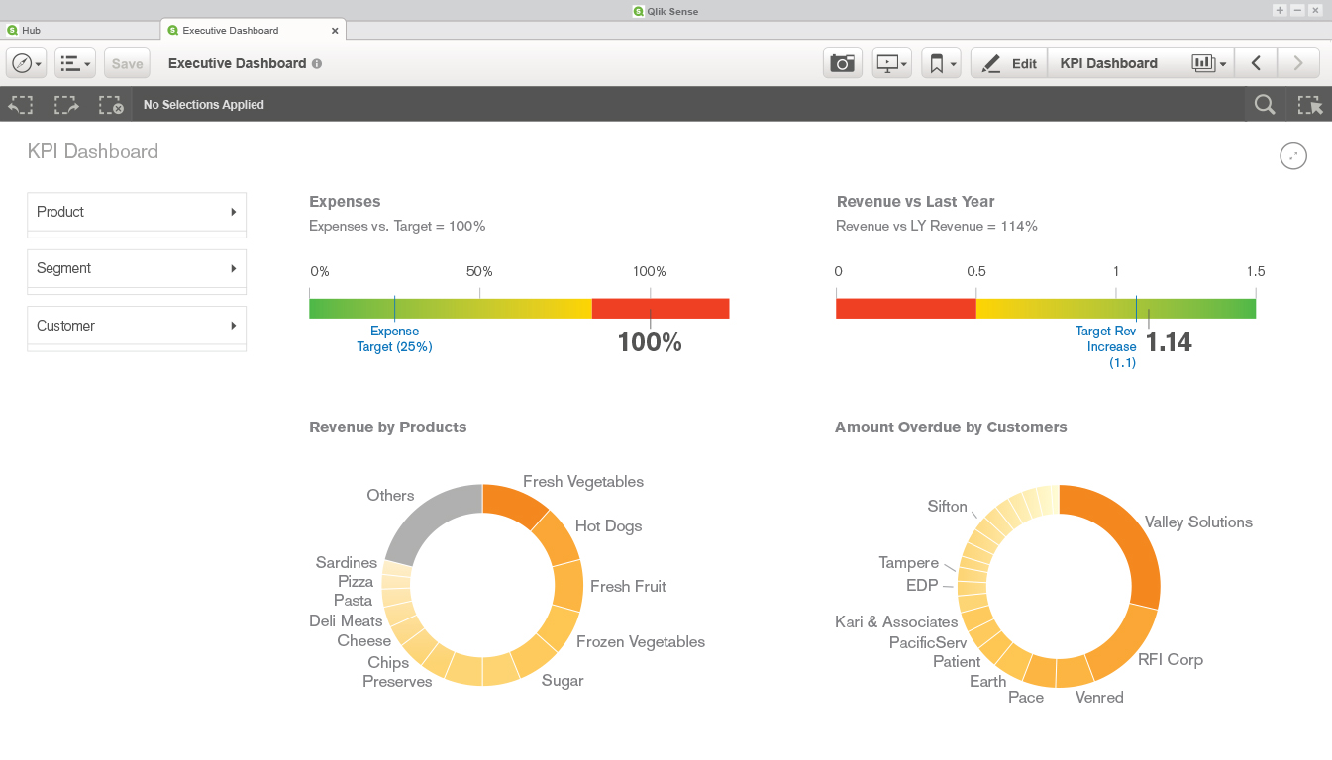Click the Edit pencil button
Screen dimensions: 1332x760
[1009, 63]
